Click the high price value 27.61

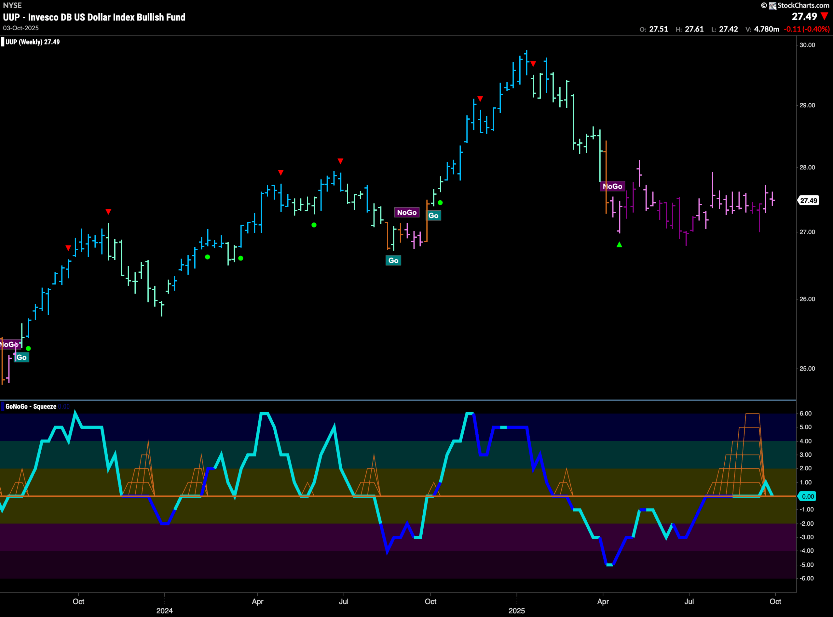click(x=694, y=29)
